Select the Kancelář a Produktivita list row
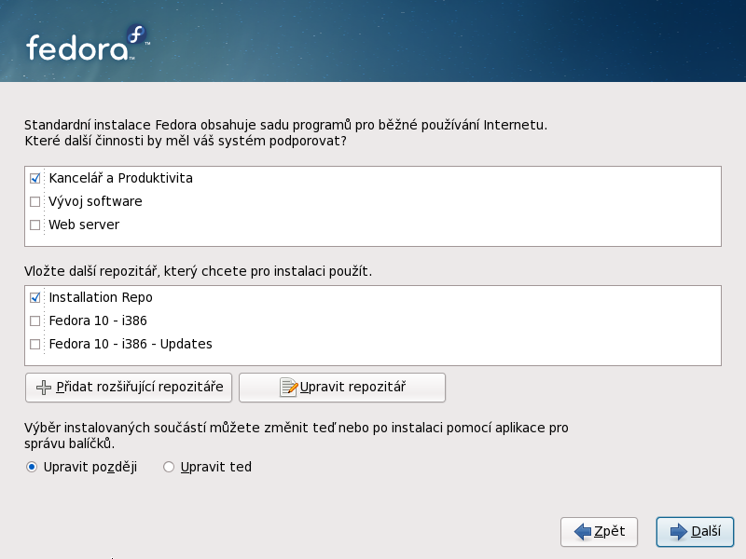The image size is (746, 559). click(x=373, y=178)
